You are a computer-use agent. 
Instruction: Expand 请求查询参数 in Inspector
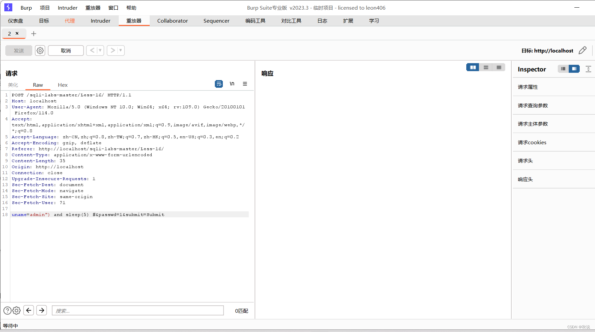pos(553,105)
